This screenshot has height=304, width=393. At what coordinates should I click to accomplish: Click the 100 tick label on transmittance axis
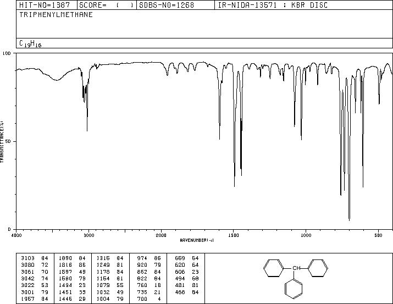click(7, 53)
